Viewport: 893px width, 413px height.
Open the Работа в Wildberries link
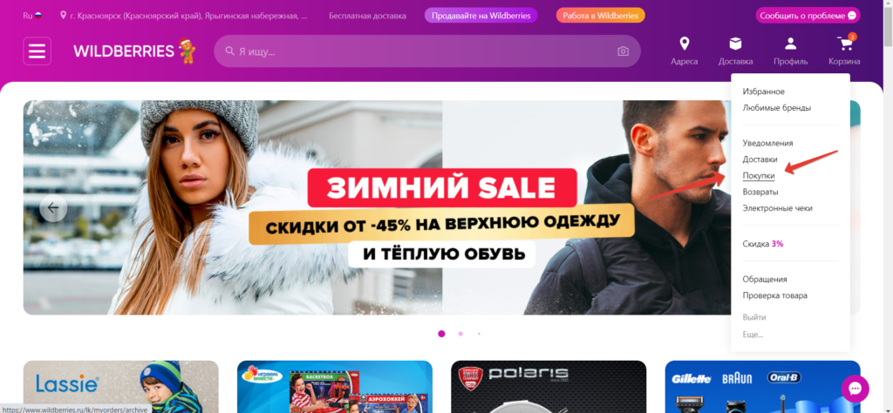point(600,16)
